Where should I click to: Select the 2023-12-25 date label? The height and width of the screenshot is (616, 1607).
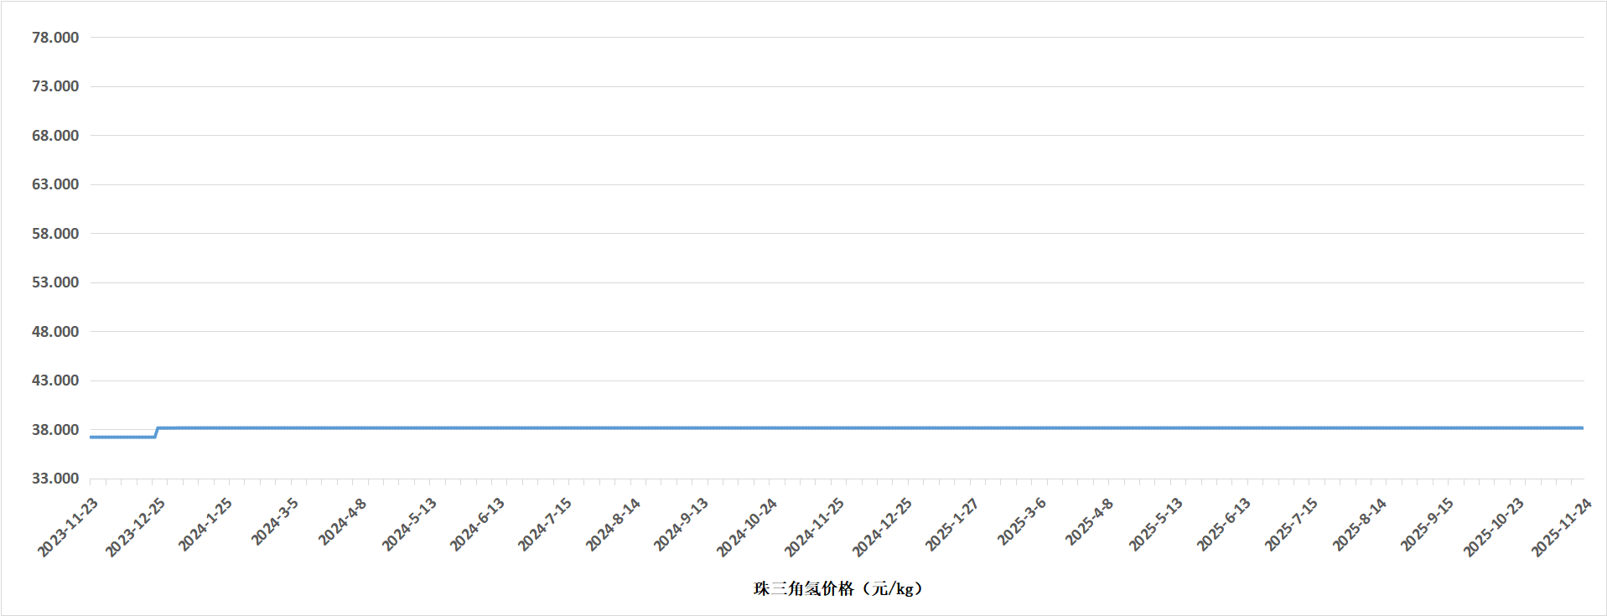click(x=135, y=527)
